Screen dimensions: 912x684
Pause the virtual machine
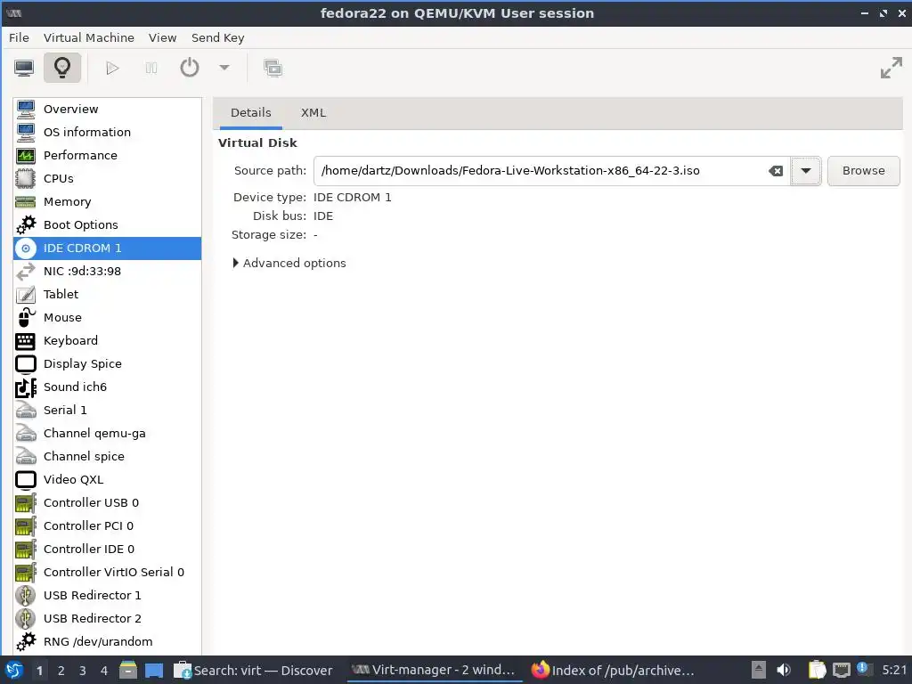[151, 68]
